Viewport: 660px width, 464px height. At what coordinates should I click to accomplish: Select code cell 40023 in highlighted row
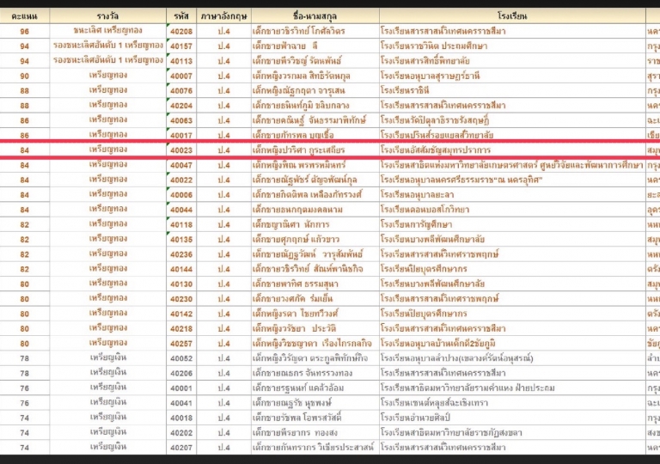tap(181, 150)
